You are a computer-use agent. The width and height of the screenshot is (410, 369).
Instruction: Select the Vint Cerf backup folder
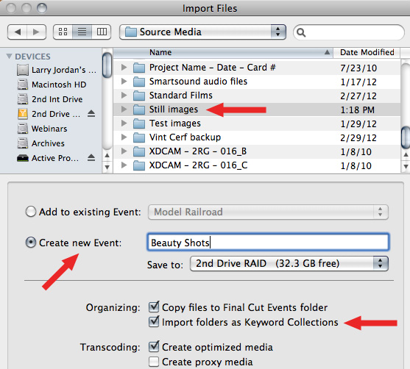tap(257, 137)
